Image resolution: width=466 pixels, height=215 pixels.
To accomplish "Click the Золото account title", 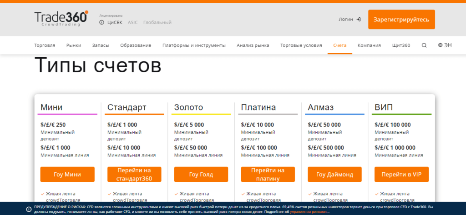I will click(x=188, y=107).
